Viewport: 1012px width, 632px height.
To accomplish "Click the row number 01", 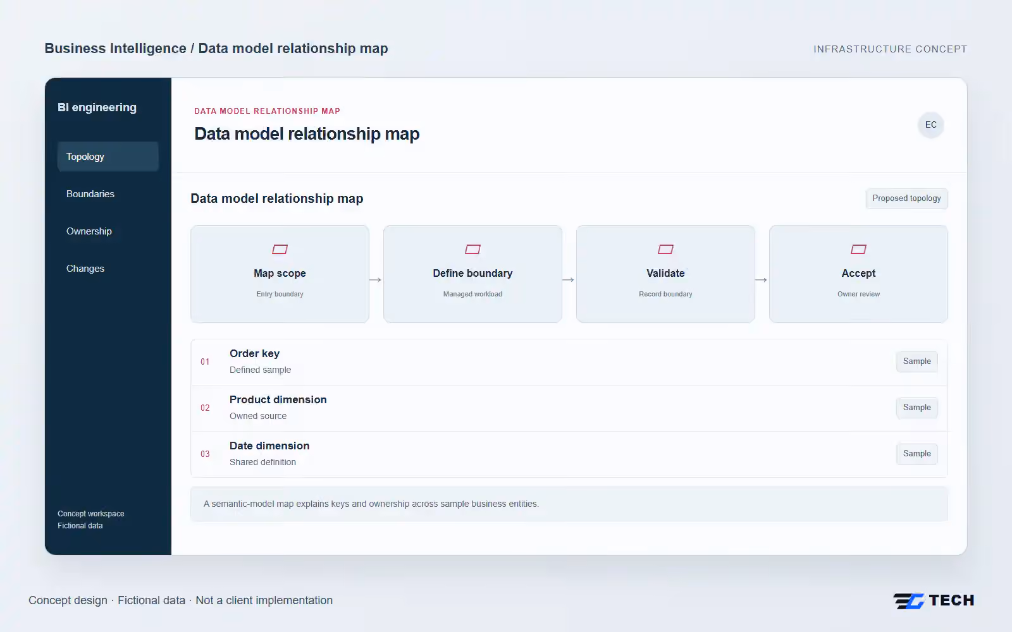I will (205, 362).
